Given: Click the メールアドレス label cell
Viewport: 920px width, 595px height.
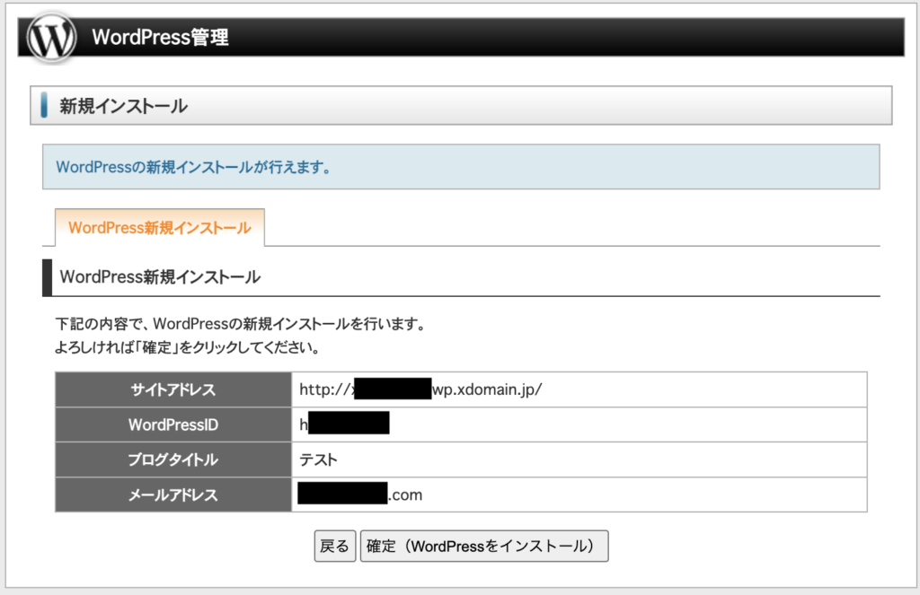Looking at the screenshot, I should [x=173, y=494].
